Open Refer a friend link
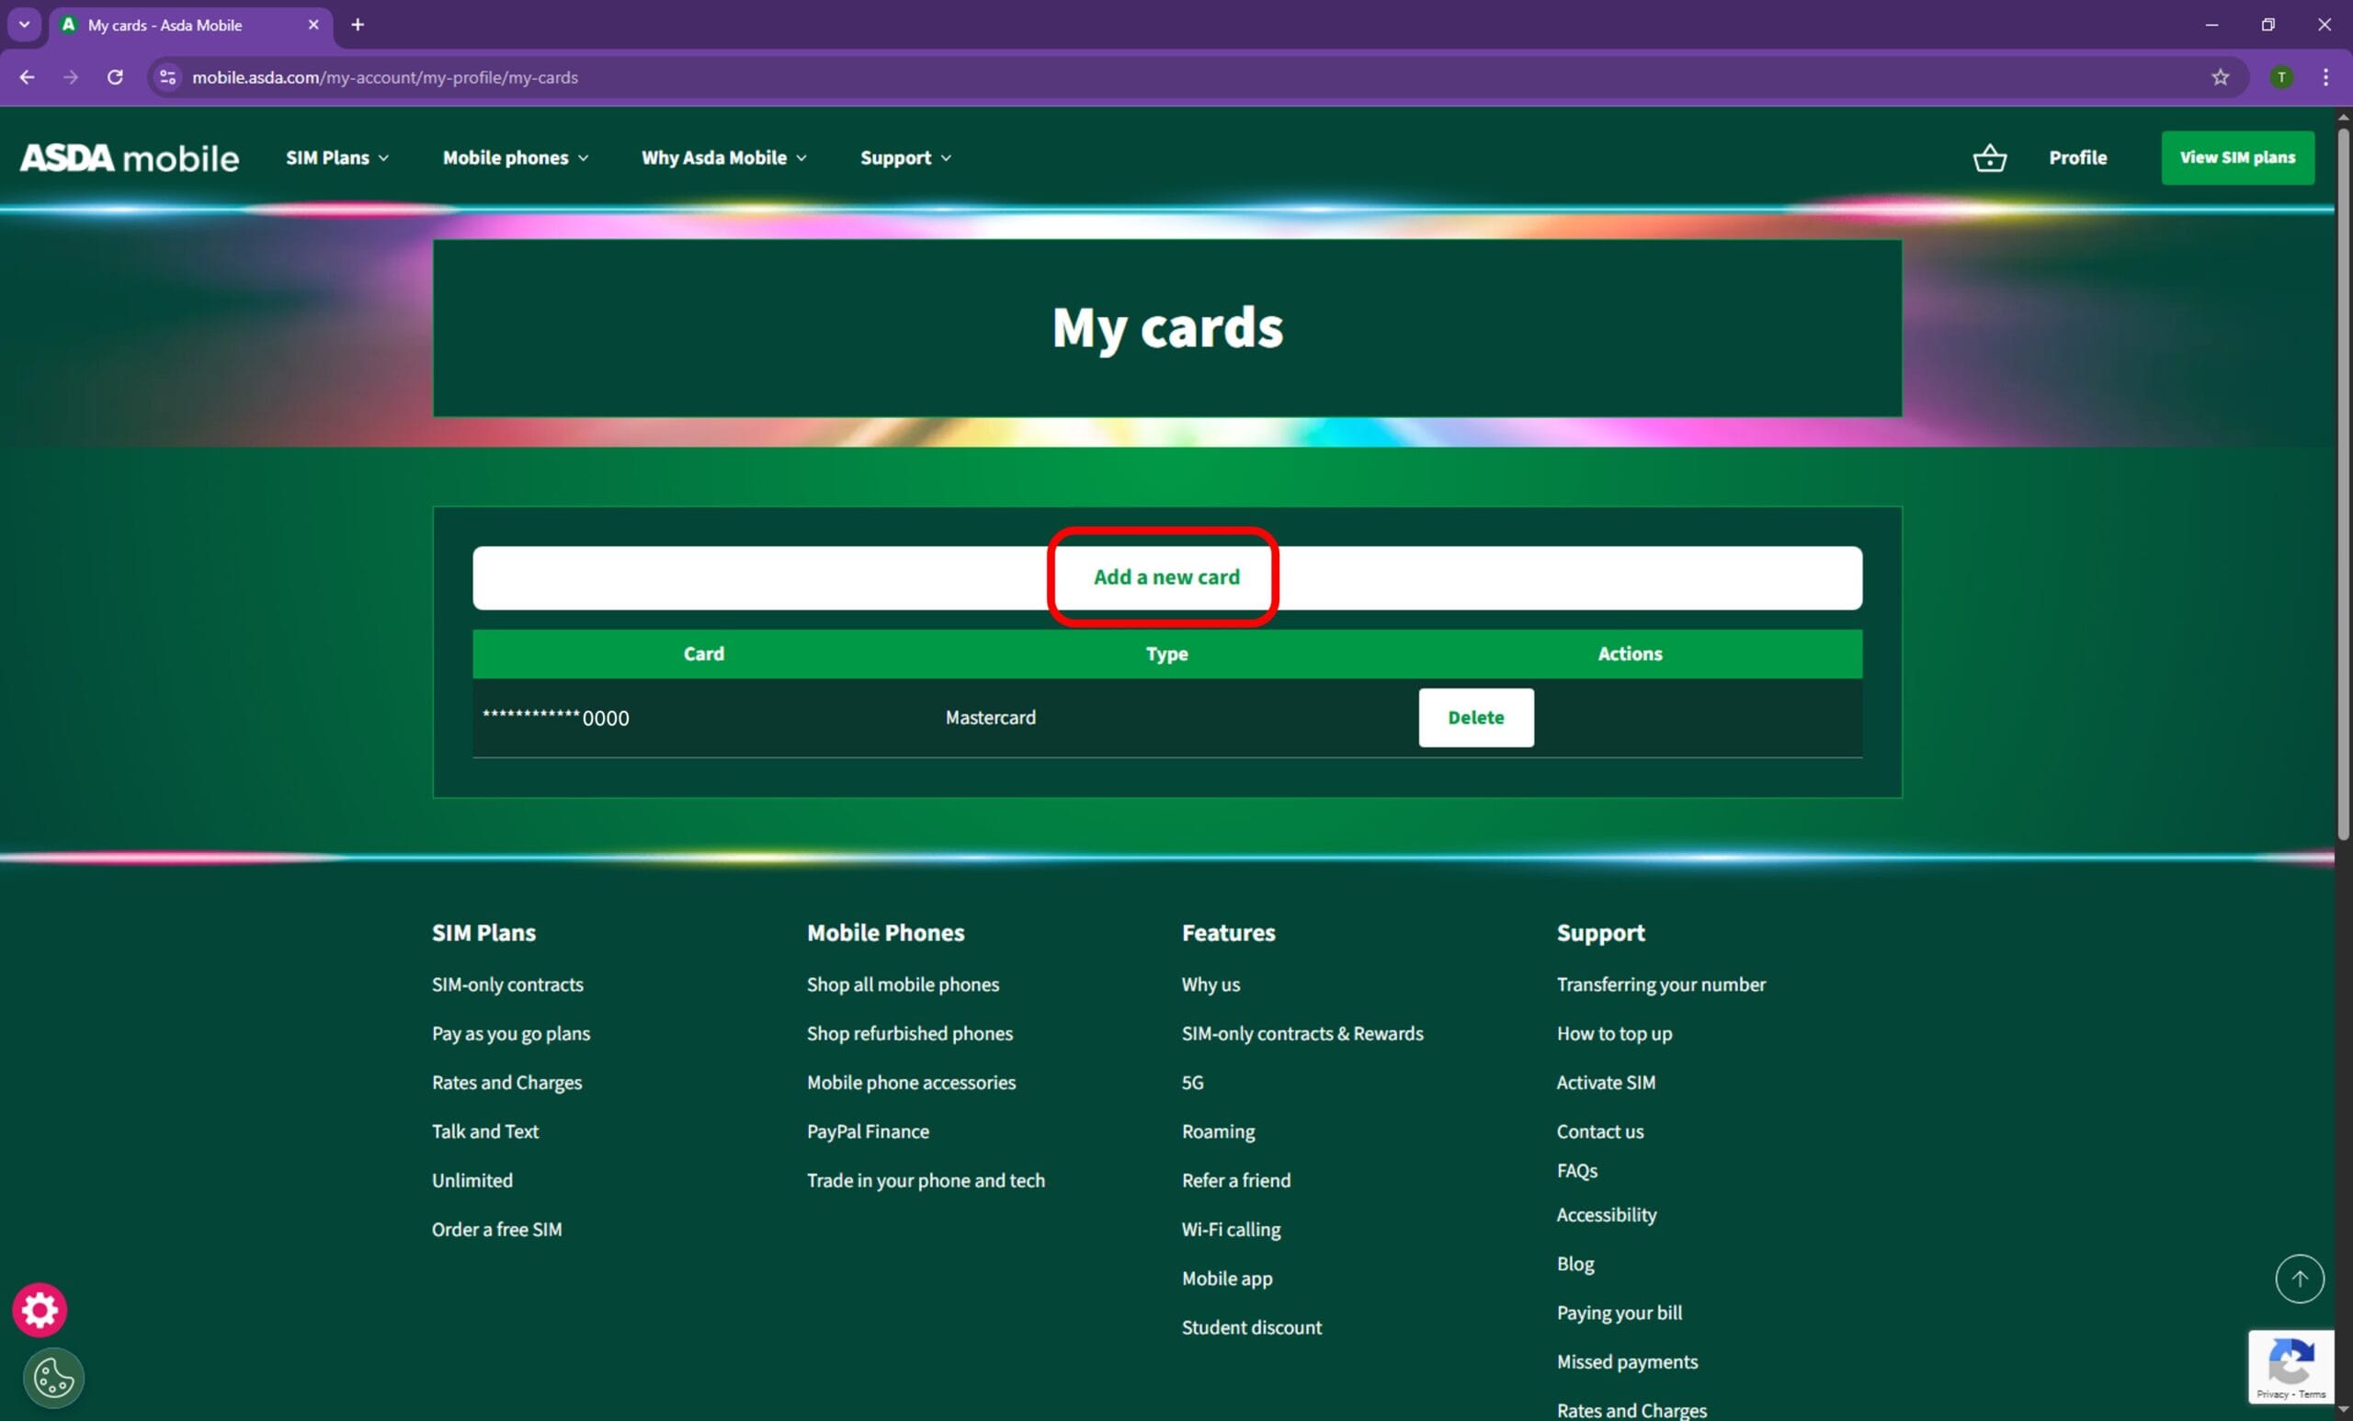This screenshot has width=2353, height=1421. tap(1235, 1180)
